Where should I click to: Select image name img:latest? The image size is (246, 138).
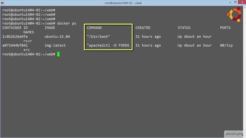55,45
